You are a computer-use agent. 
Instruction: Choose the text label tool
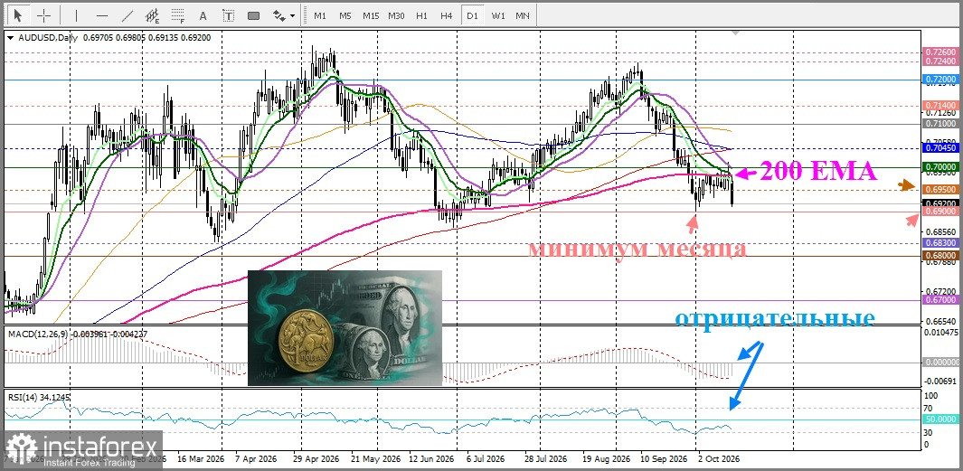[229, 14]
